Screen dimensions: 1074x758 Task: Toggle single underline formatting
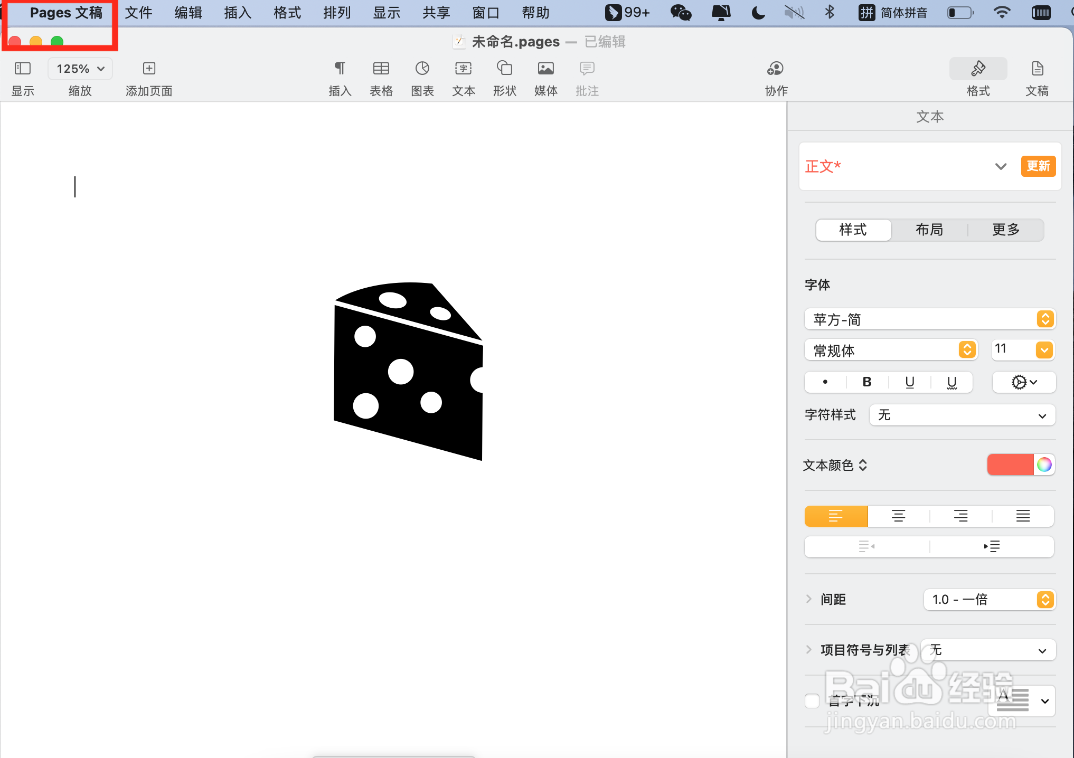click(909, 382)
